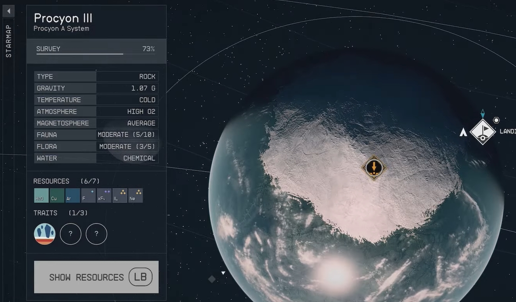Image resolution: width=516 pixels, height=302 pixels.
Task: Select the xF4 resource tile
Action: (x=104, y=196)
